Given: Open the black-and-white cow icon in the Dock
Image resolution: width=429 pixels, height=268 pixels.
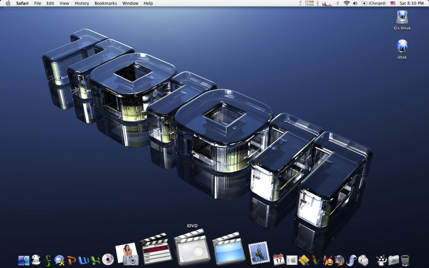Looking at the screenshot, I should 381,260.
